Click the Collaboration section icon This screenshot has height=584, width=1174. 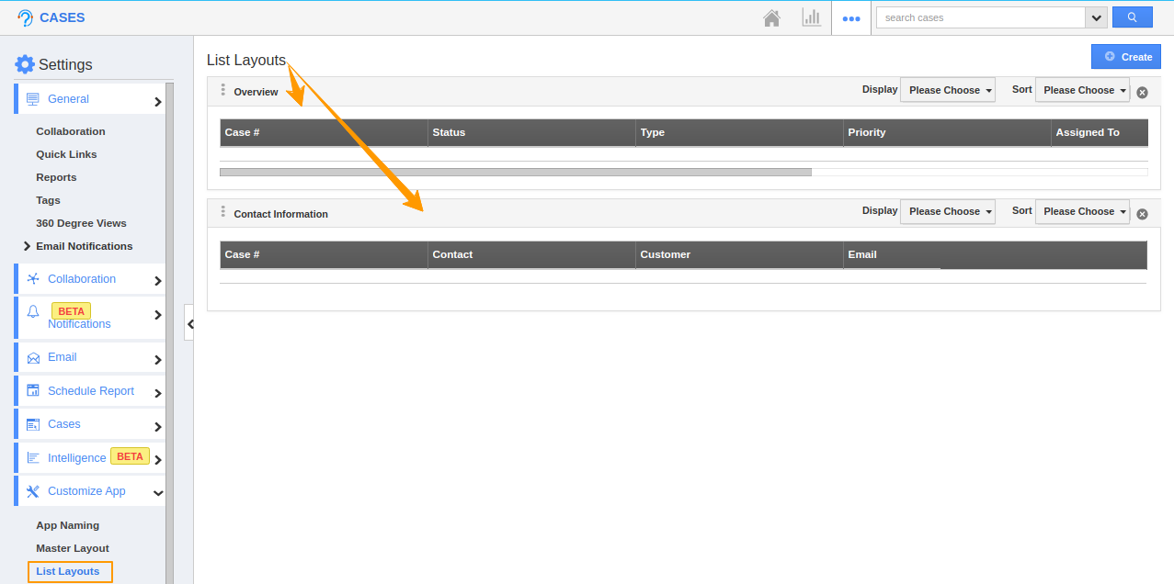tap(33, 279)
